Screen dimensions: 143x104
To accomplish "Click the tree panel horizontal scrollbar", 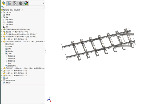I will [22, 104].
